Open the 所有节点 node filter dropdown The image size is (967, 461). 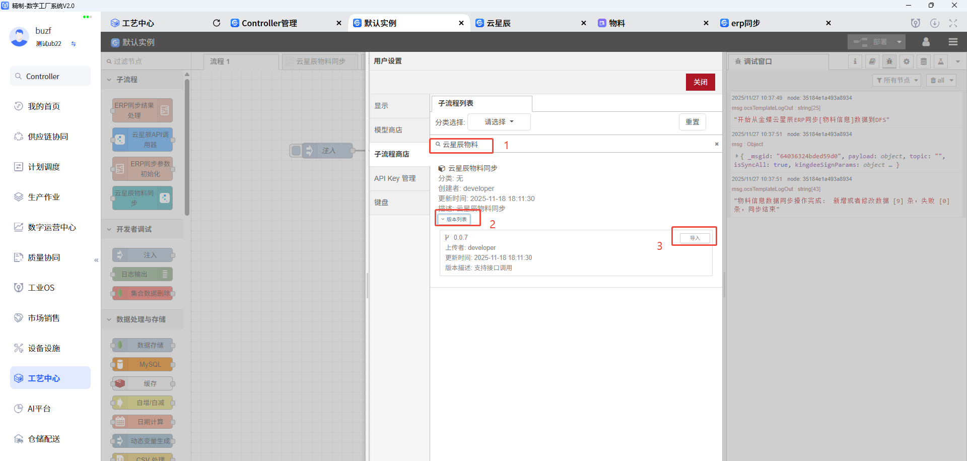click(896, 80)
